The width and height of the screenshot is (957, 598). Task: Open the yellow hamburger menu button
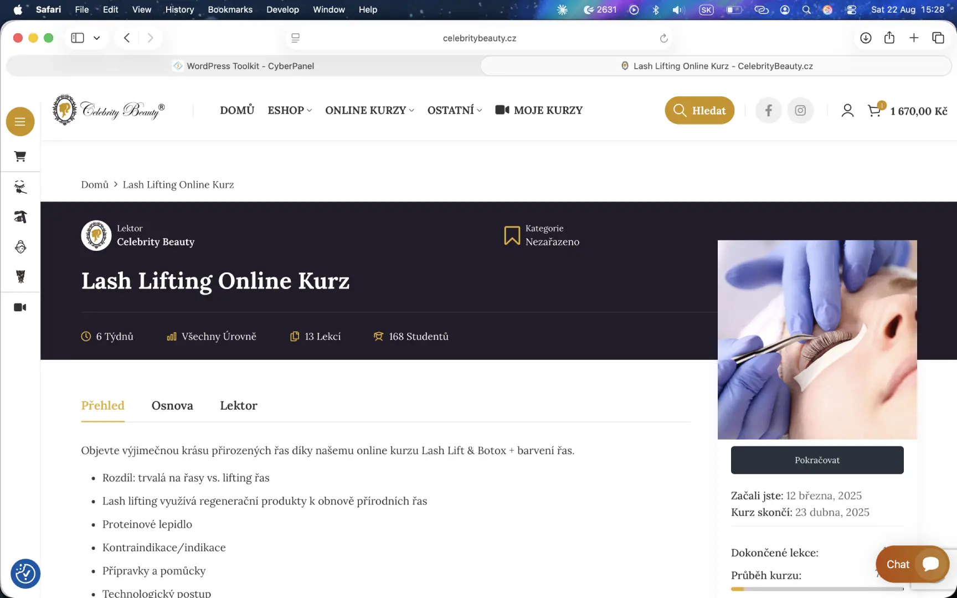pos(20,122)
